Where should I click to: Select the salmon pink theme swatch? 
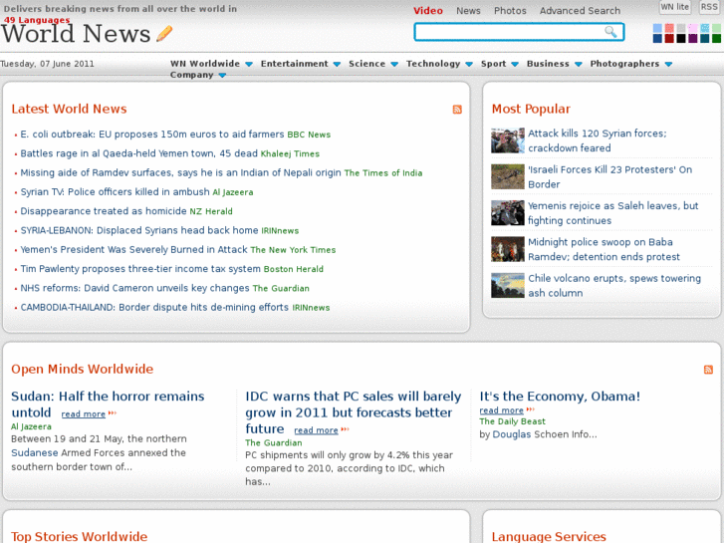(669, 28)
